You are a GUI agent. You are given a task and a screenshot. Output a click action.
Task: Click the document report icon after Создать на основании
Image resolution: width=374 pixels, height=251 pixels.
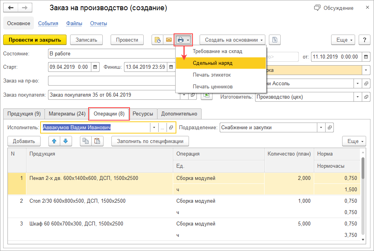click(x=274, y=40)
